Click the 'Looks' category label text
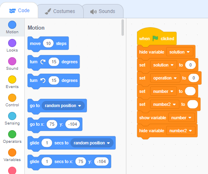Image resolution: width=208 pixels, height=174 pixels. pyautogui.click(x=12, y=50)
